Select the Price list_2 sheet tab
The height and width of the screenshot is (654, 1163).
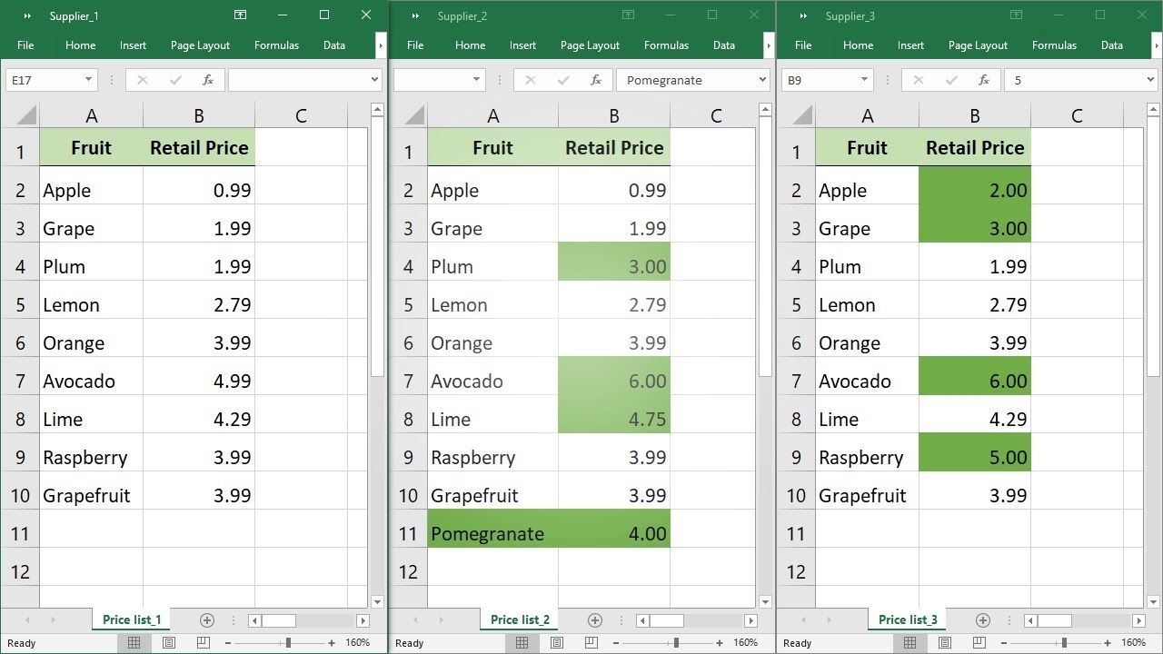[520, 619]
